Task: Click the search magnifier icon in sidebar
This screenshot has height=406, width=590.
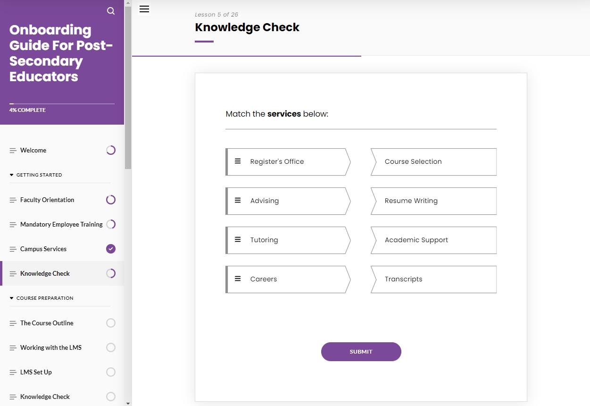Action: pyautogui.click(x=111, y=11)
